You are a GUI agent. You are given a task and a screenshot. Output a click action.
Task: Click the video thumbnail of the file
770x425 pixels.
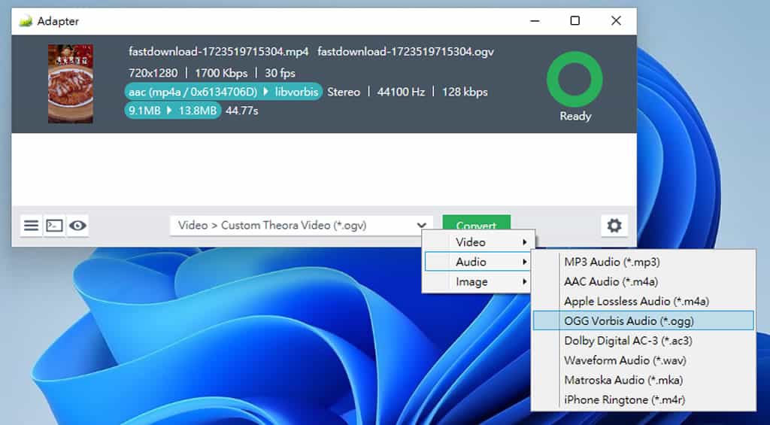point(70,83)
